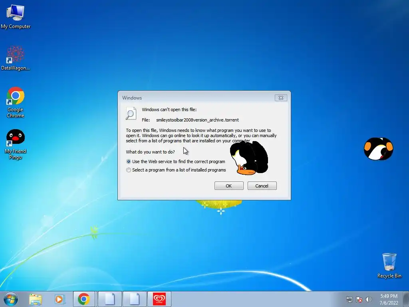Click the taskbar clock showing 5:49 PM
This screenshot has width=409, height=307.
[x=389, y=299]
